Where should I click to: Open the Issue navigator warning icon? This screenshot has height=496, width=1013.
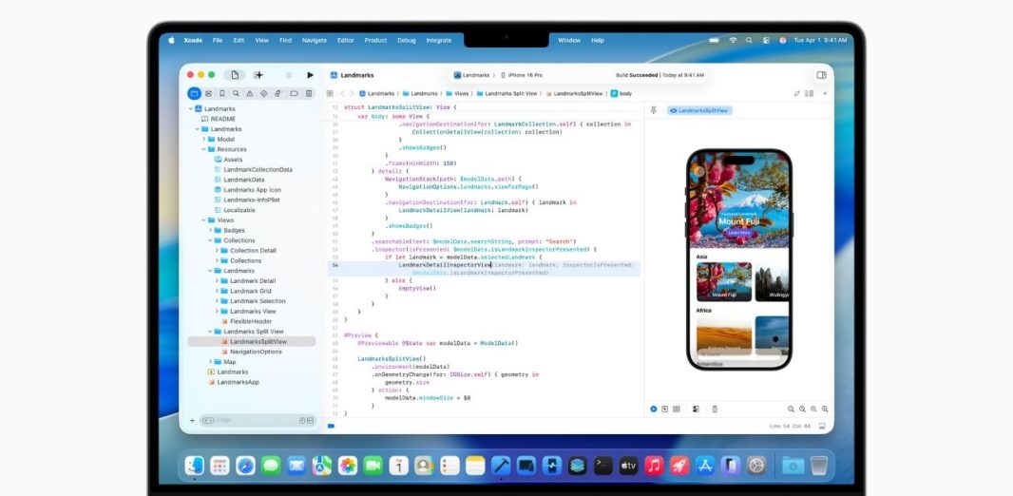click(250, 94)
